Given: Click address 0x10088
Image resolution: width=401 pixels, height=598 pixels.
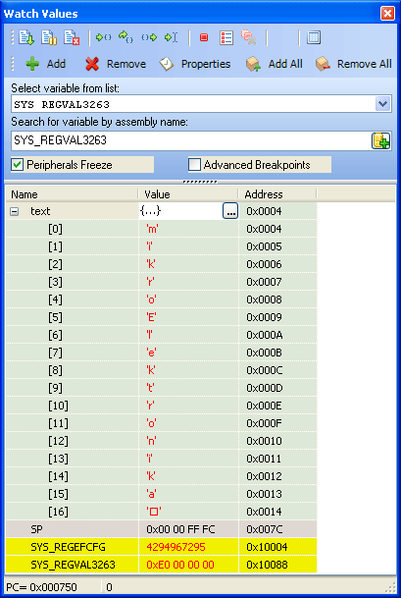Looking at the screenshot, I should pos(267,565).
